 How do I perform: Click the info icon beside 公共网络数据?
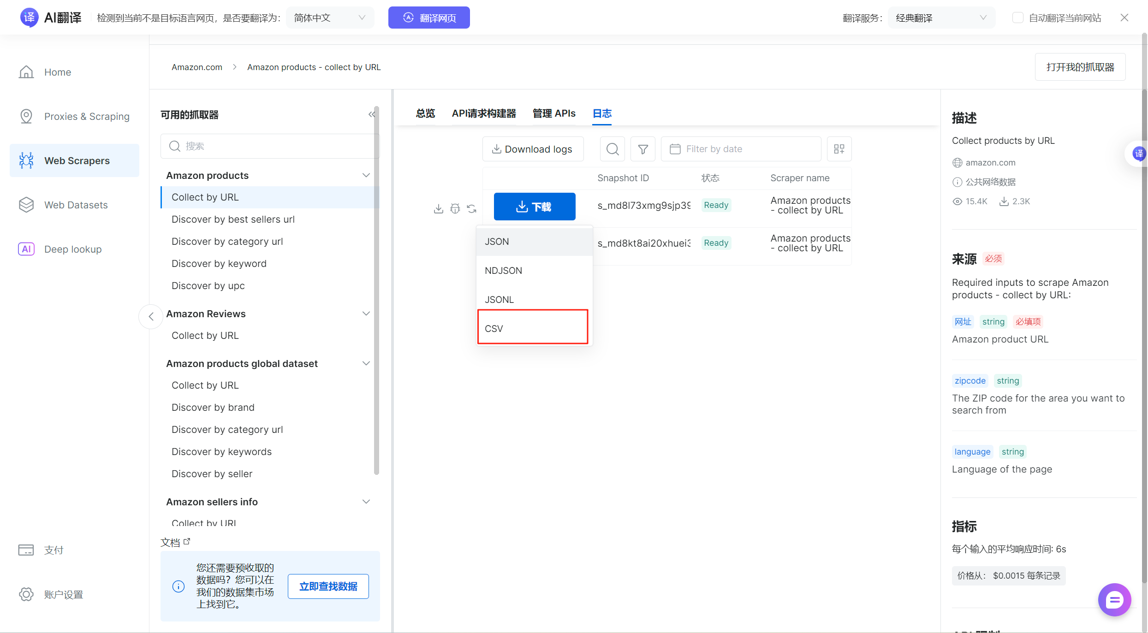[958, 182]
